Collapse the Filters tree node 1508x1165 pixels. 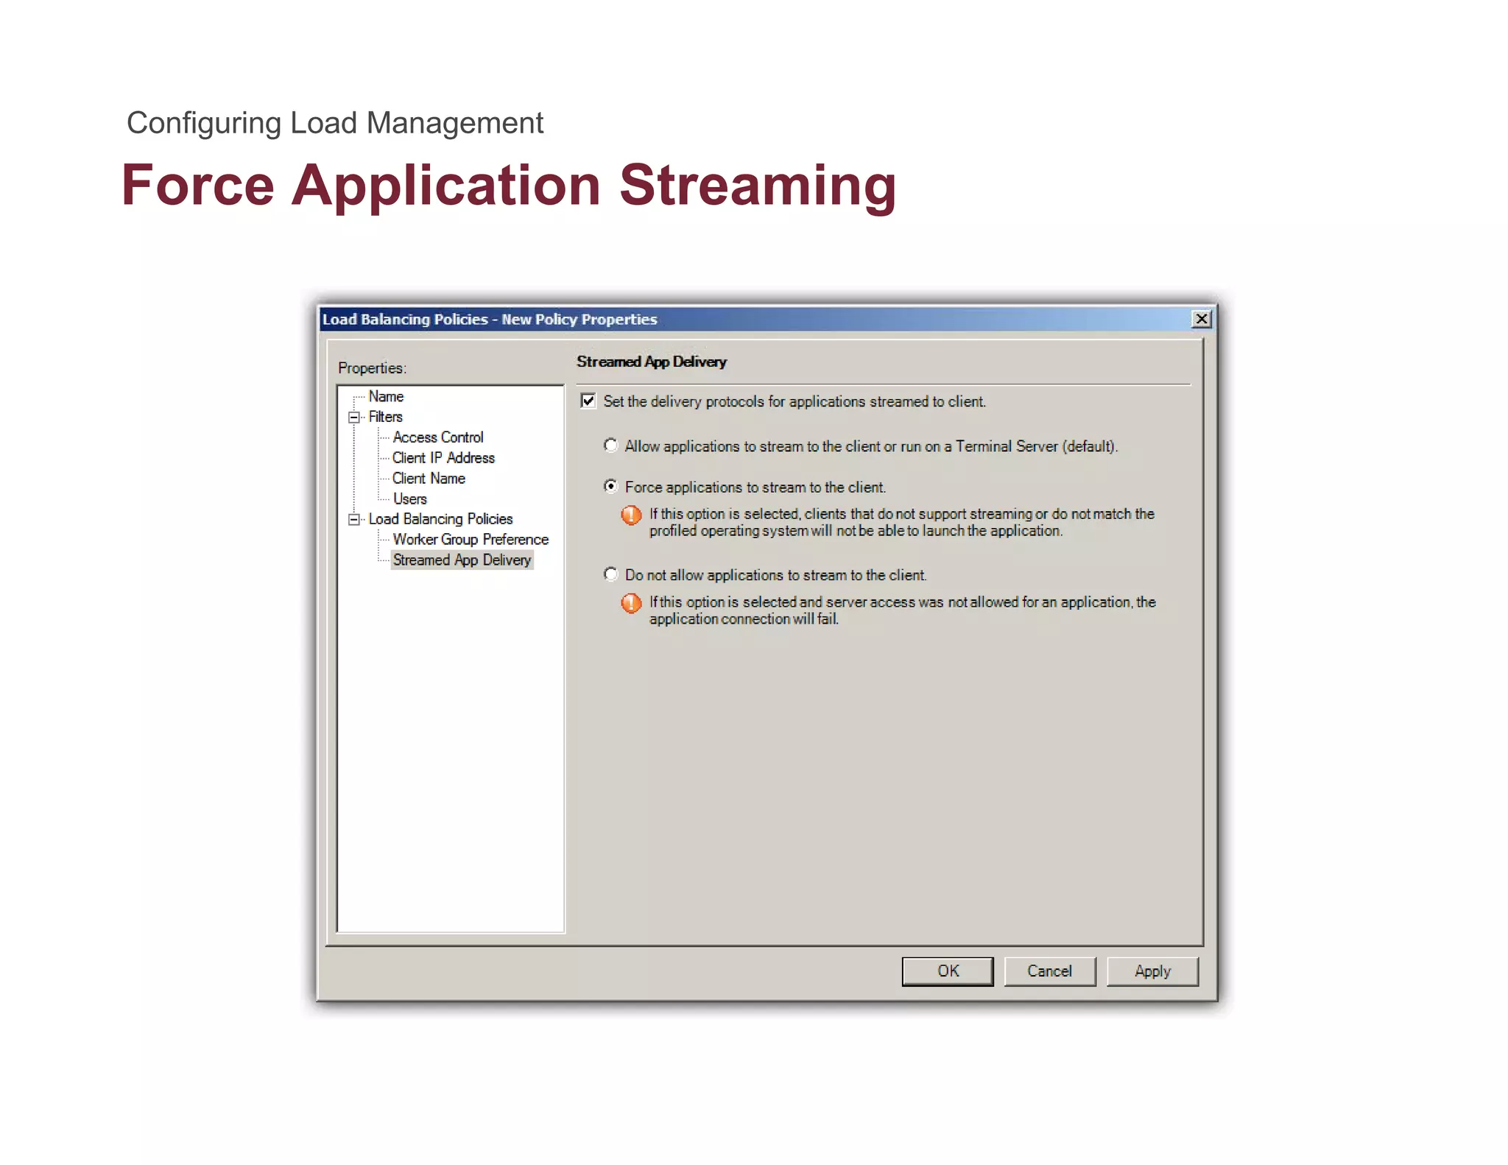tap(354, 417)
